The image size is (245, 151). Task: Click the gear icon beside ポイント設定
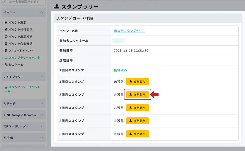coord(6,23)
